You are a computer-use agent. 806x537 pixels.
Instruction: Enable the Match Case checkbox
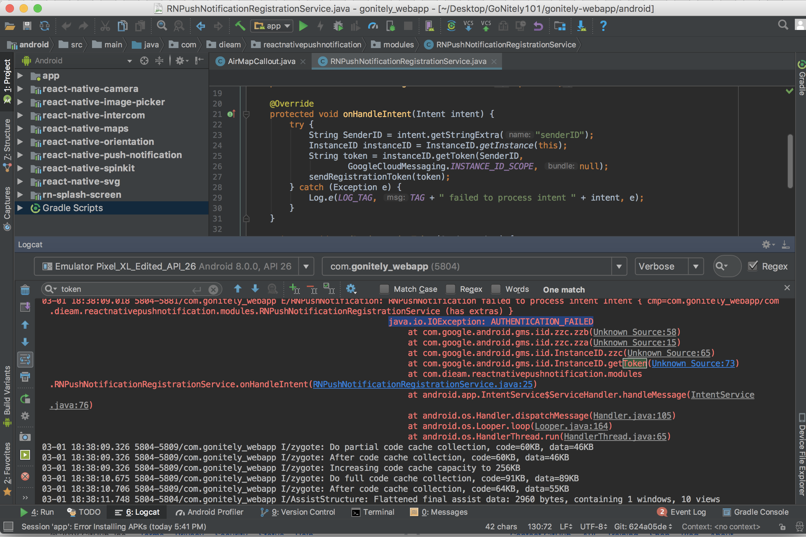coord(384,289)
